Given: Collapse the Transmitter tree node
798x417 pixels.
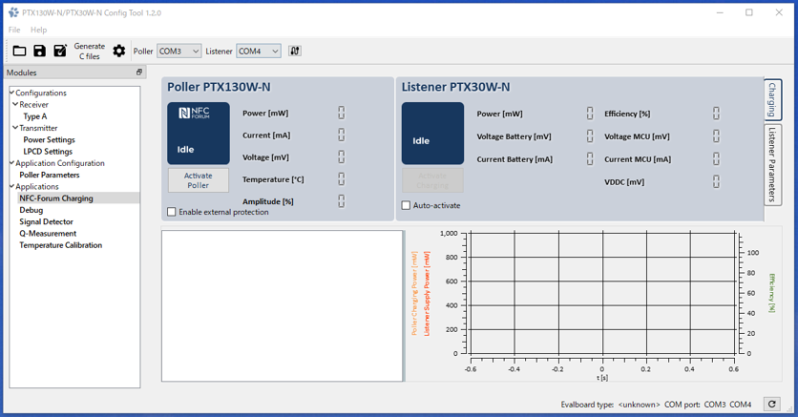Looking at the screenshot, I should [x=15, y=128].
